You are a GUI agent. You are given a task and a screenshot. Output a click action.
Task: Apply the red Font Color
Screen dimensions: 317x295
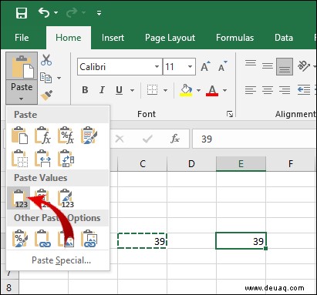[x=212, y=90]
